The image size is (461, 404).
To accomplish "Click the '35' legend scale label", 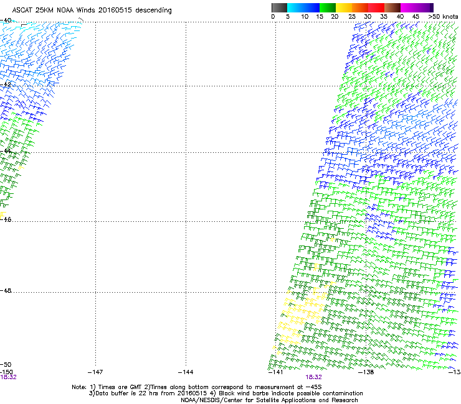I will (384, 17).
